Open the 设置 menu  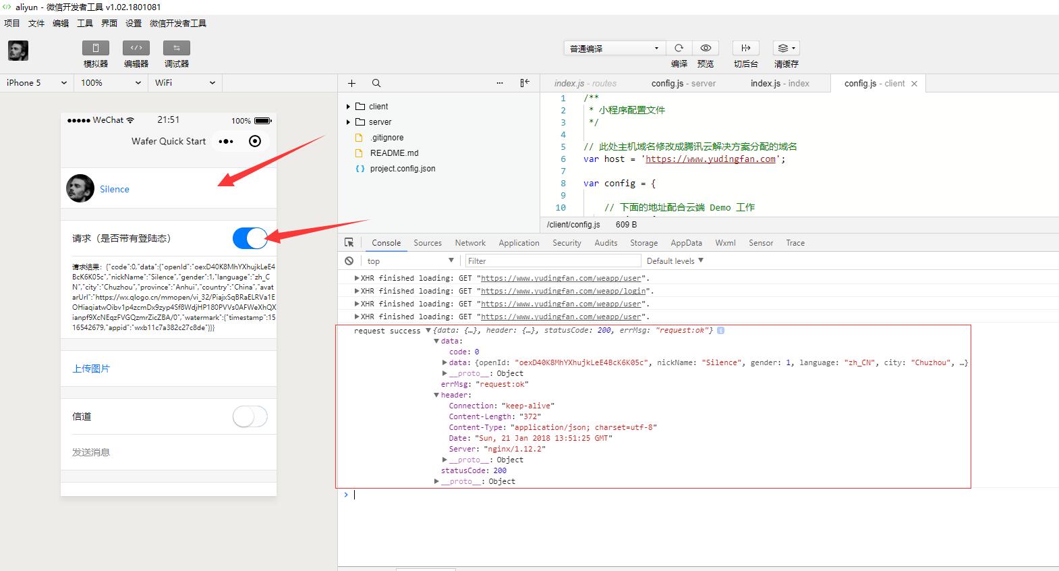coord(134,23)
